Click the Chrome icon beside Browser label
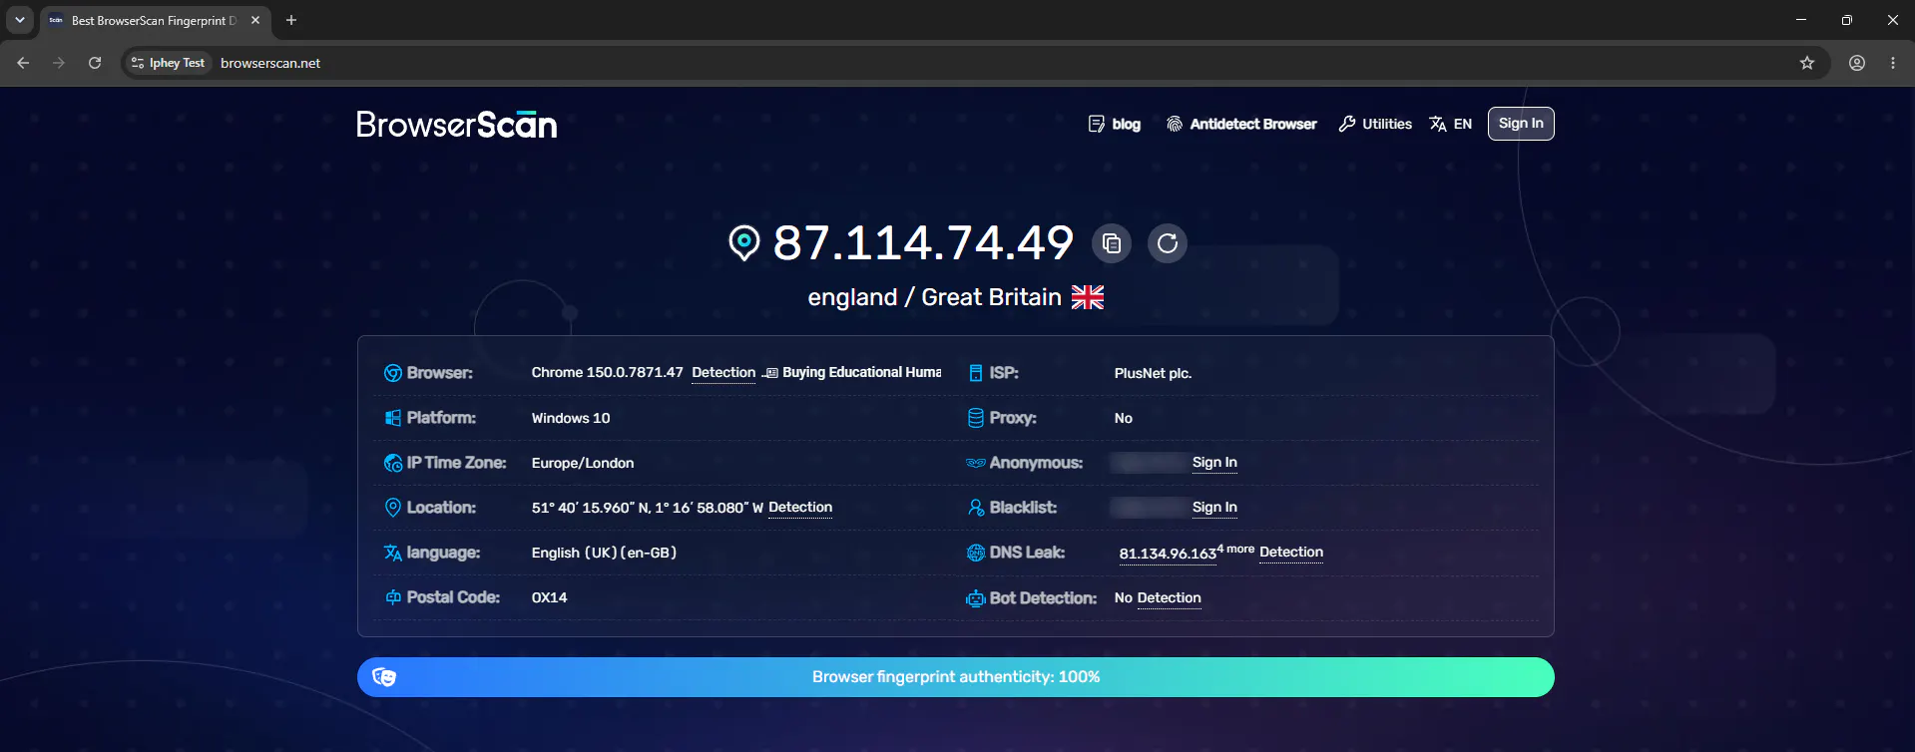Viewport: 1915px width, 752px height. click(393, 373)
